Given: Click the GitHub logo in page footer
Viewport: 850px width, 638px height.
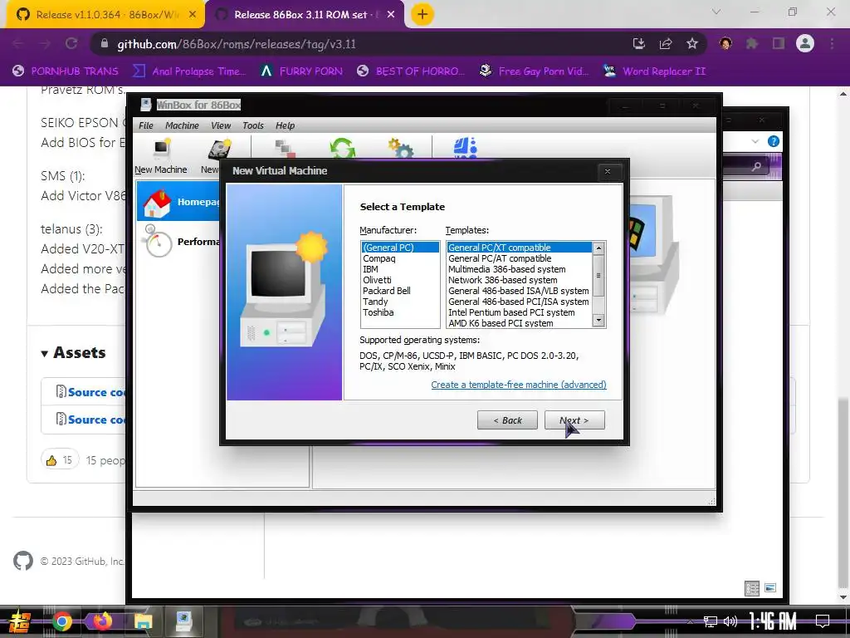Looking at the screenshot, I should point(23,561).
